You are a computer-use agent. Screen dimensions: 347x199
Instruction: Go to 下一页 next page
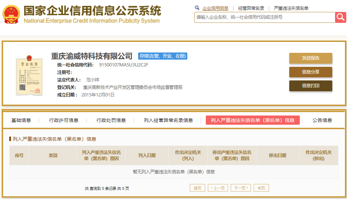coord(241,188)
